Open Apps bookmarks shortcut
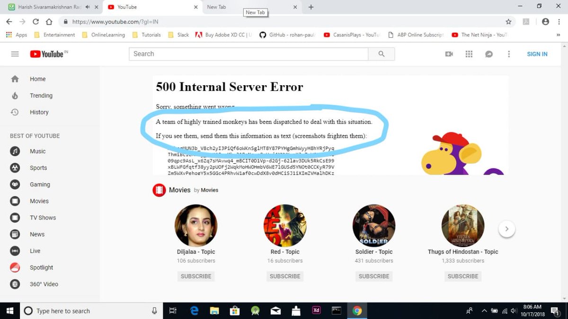The width and height of the screenshot is (568, 319). click(17, 35)
